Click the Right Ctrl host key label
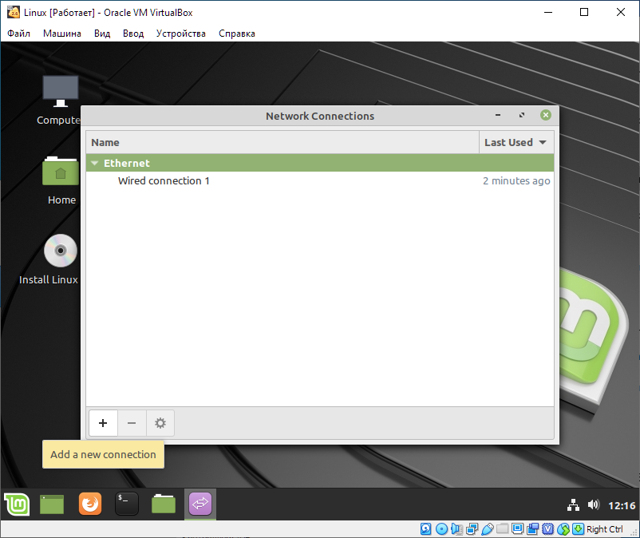640x538 pixels. point(605,529)
